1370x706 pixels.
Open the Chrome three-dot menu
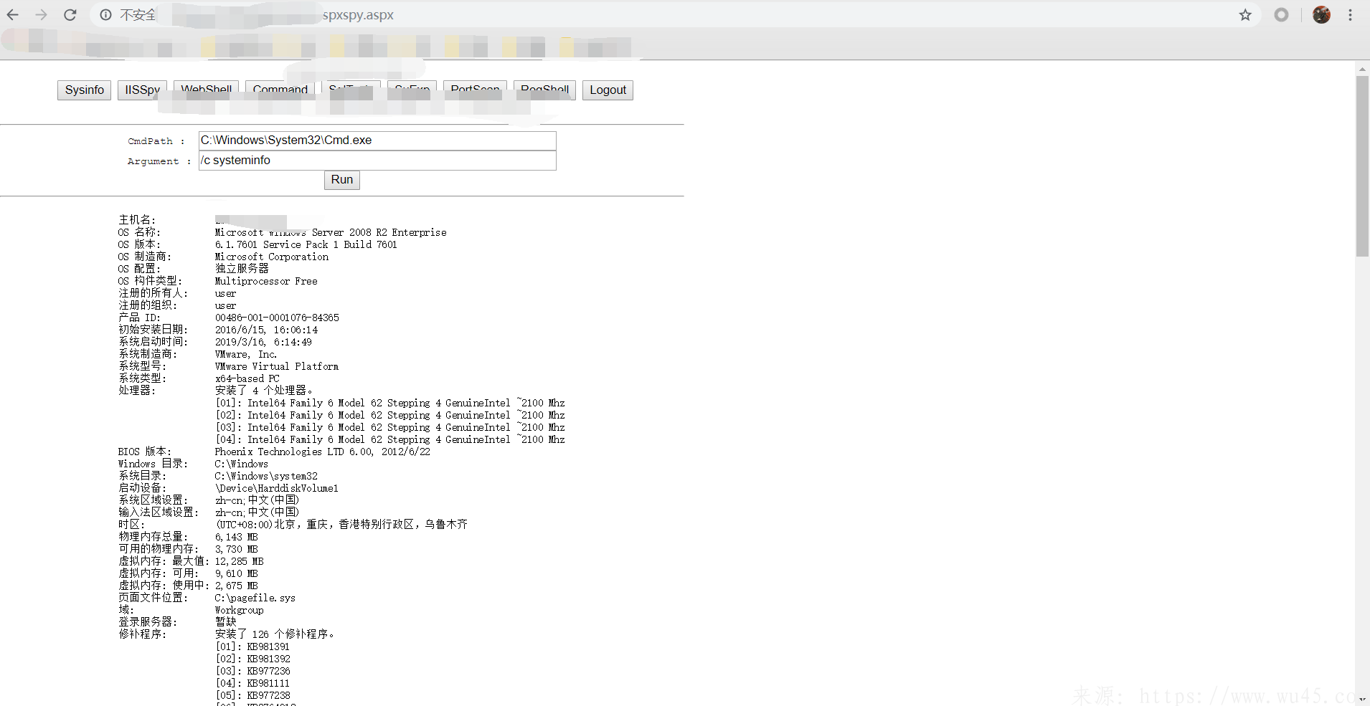pos(1350,15)
